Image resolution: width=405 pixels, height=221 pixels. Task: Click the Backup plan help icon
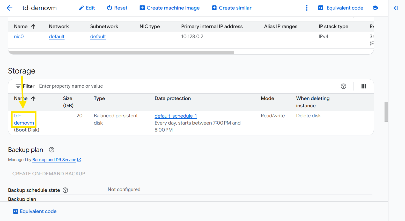point(51,150)
